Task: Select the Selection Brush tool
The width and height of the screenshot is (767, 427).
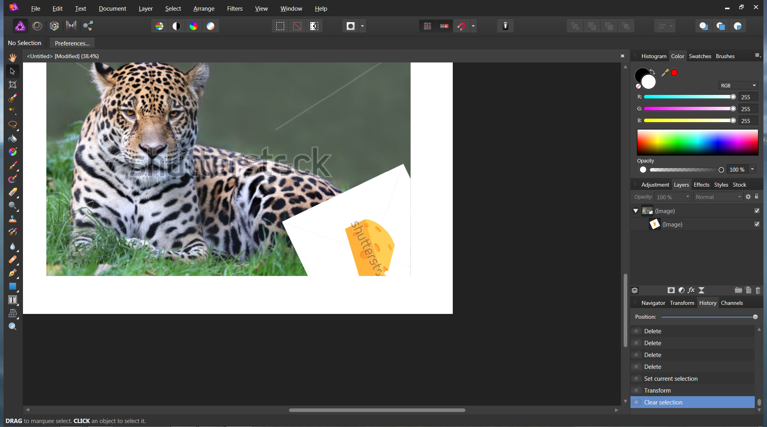Action: point(13,98)
